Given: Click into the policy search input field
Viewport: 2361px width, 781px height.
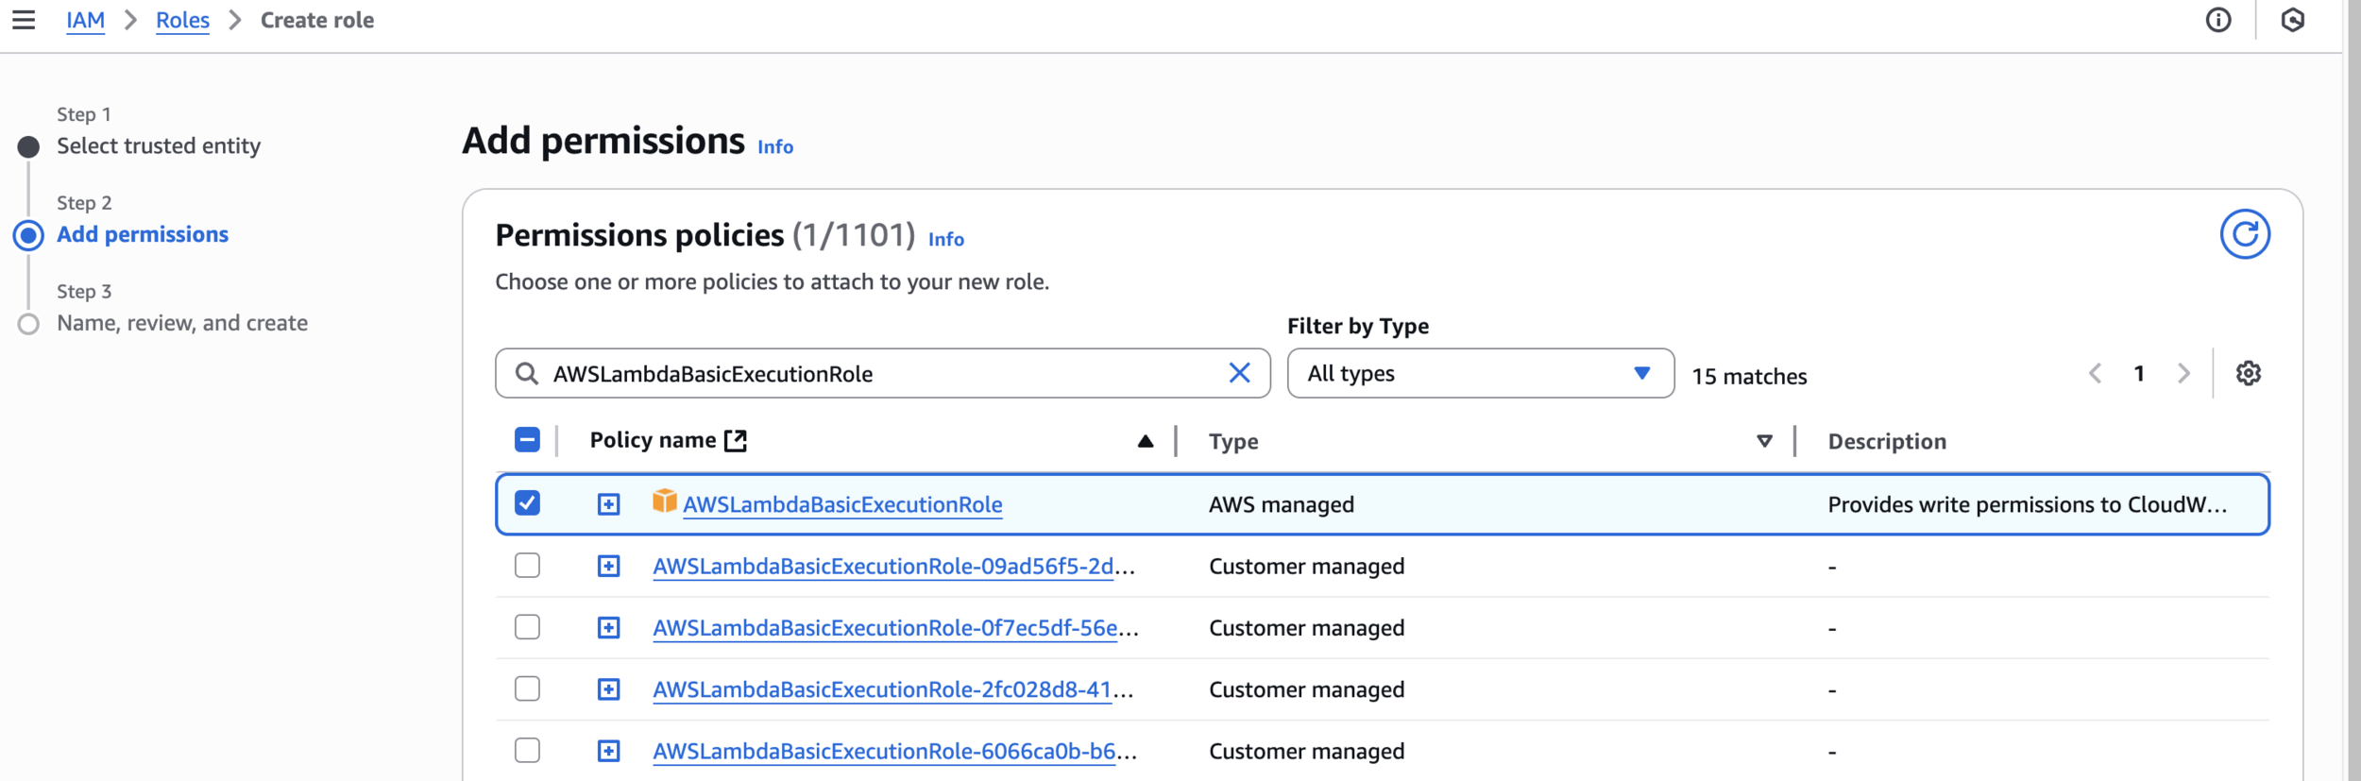Looking at the screenshot, I should [878, 373].
